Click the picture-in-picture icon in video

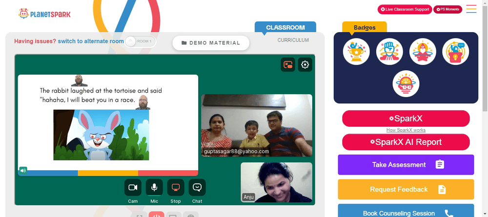[x=288, y=65]
